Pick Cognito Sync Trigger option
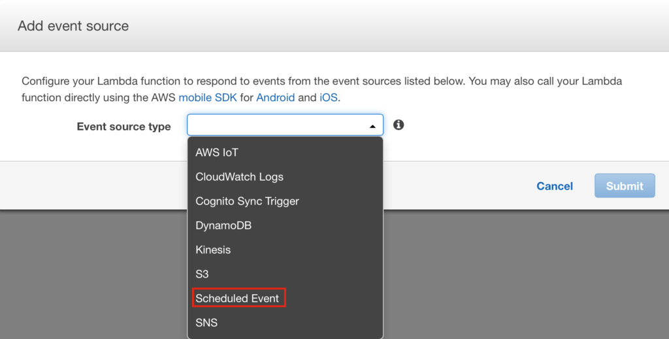 pyautogui.click(x=285, y=201)
